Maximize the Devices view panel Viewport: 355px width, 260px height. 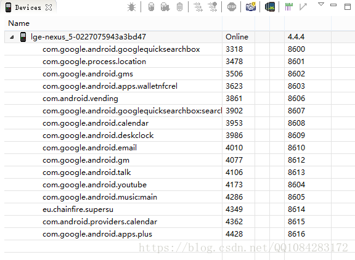pos(348,7)
